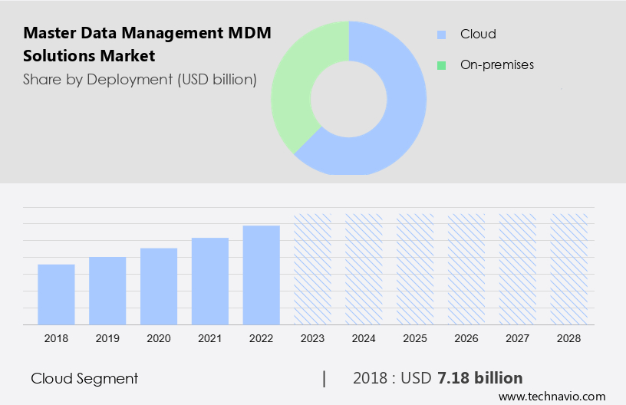Click the green On-premises legend swatch
Screen dimensions: 626x405
click(x=441, y=65)
